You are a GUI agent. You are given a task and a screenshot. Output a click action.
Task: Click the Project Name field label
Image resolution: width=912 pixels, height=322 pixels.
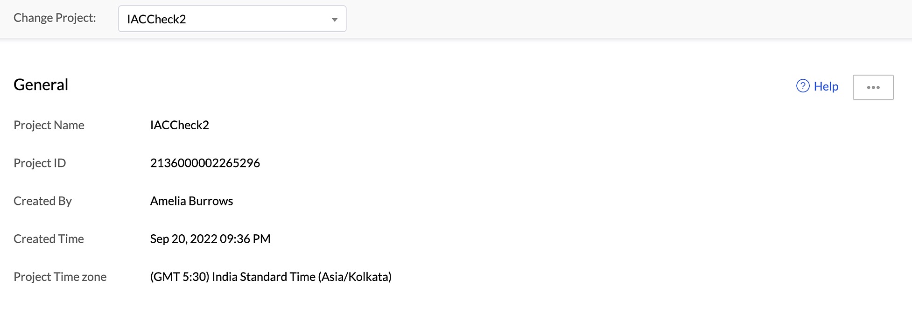[49, 125]
